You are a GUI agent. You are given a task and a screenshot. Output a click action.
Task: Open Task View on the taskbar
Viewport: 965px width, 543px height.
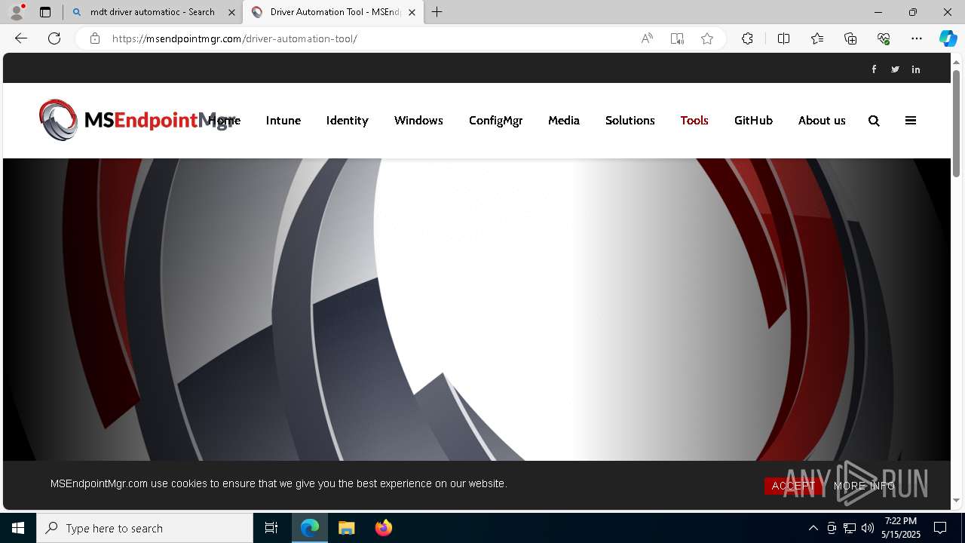coord(271,528)
